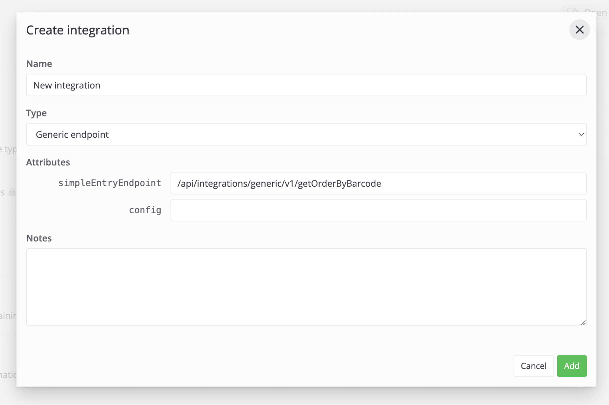Place the cursor in the Notes textarea
The width and height of the screenshot is (609, 405).
[306, 287]
